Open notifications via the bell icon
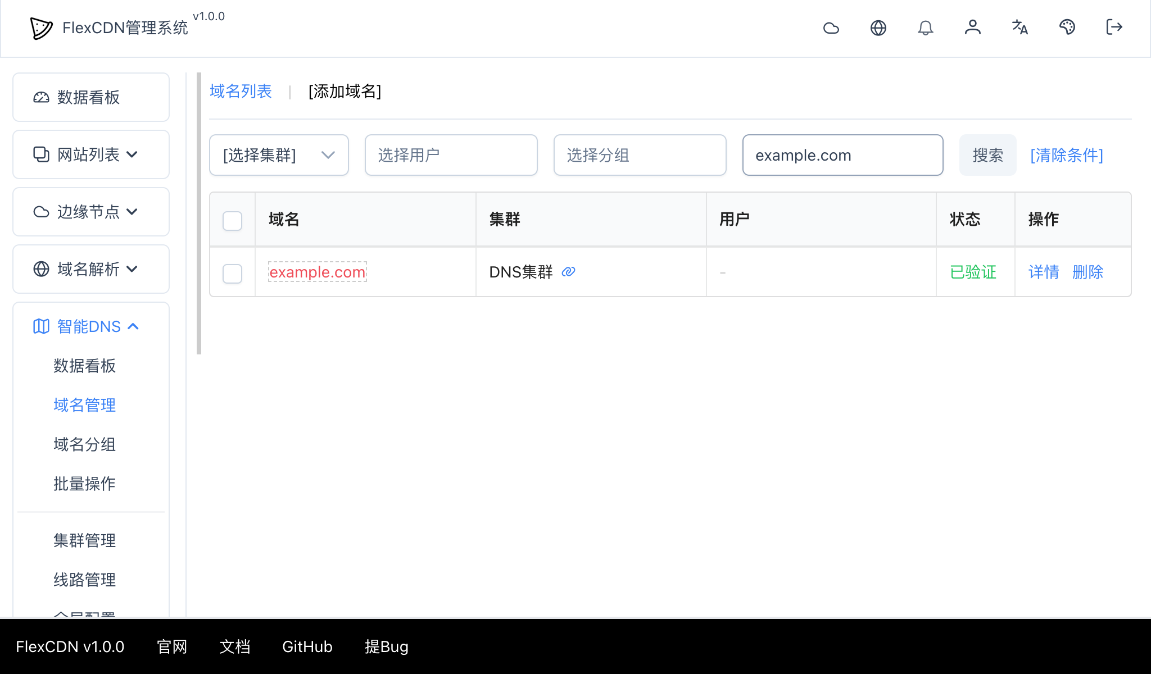 tap(926, 28)
